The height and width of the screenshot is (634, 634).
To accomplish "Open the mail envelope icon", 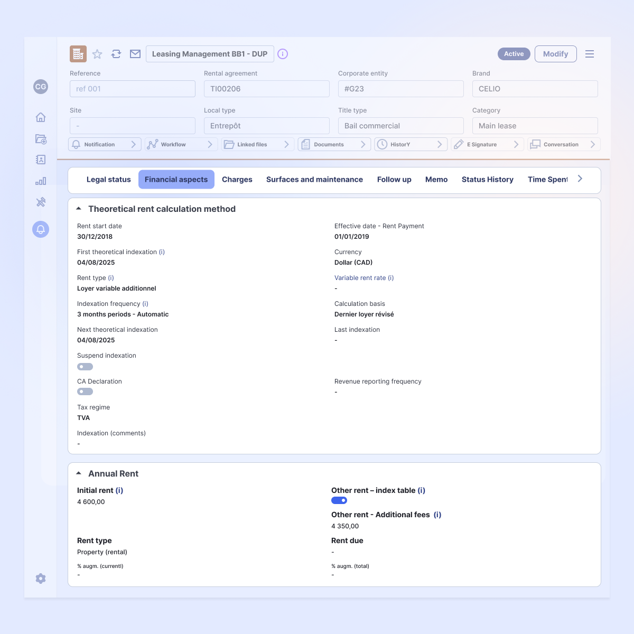I will point(135,54).
